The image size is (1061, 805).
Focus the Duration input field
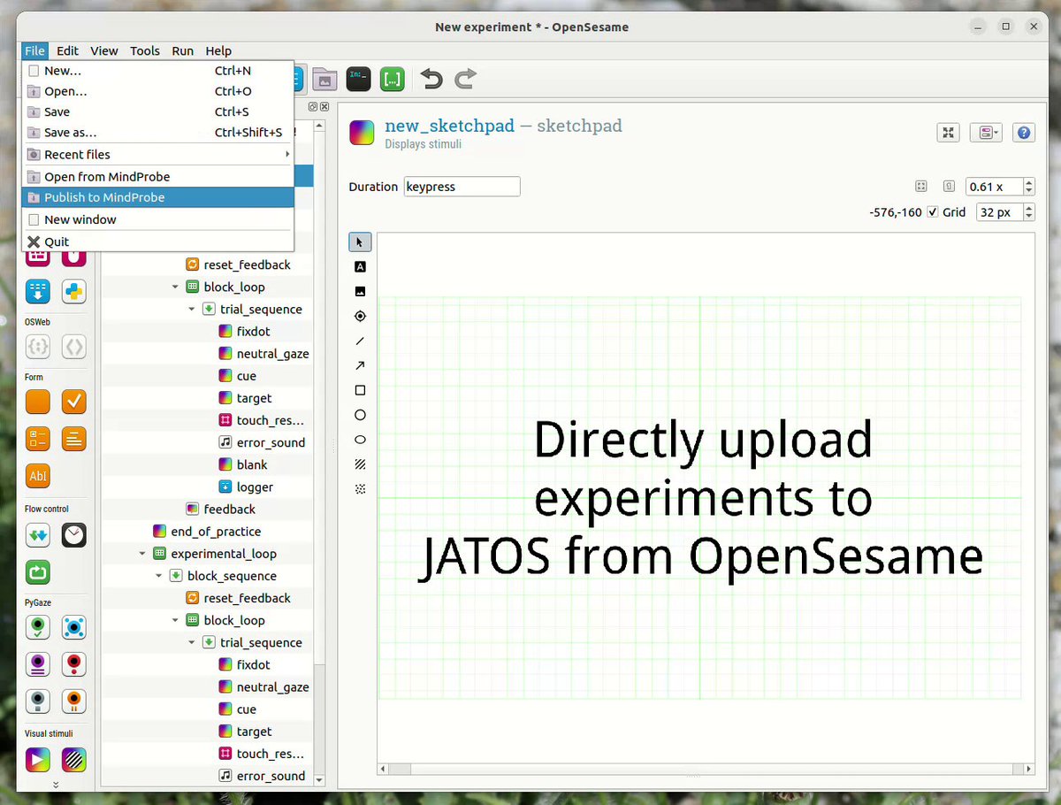462,187
